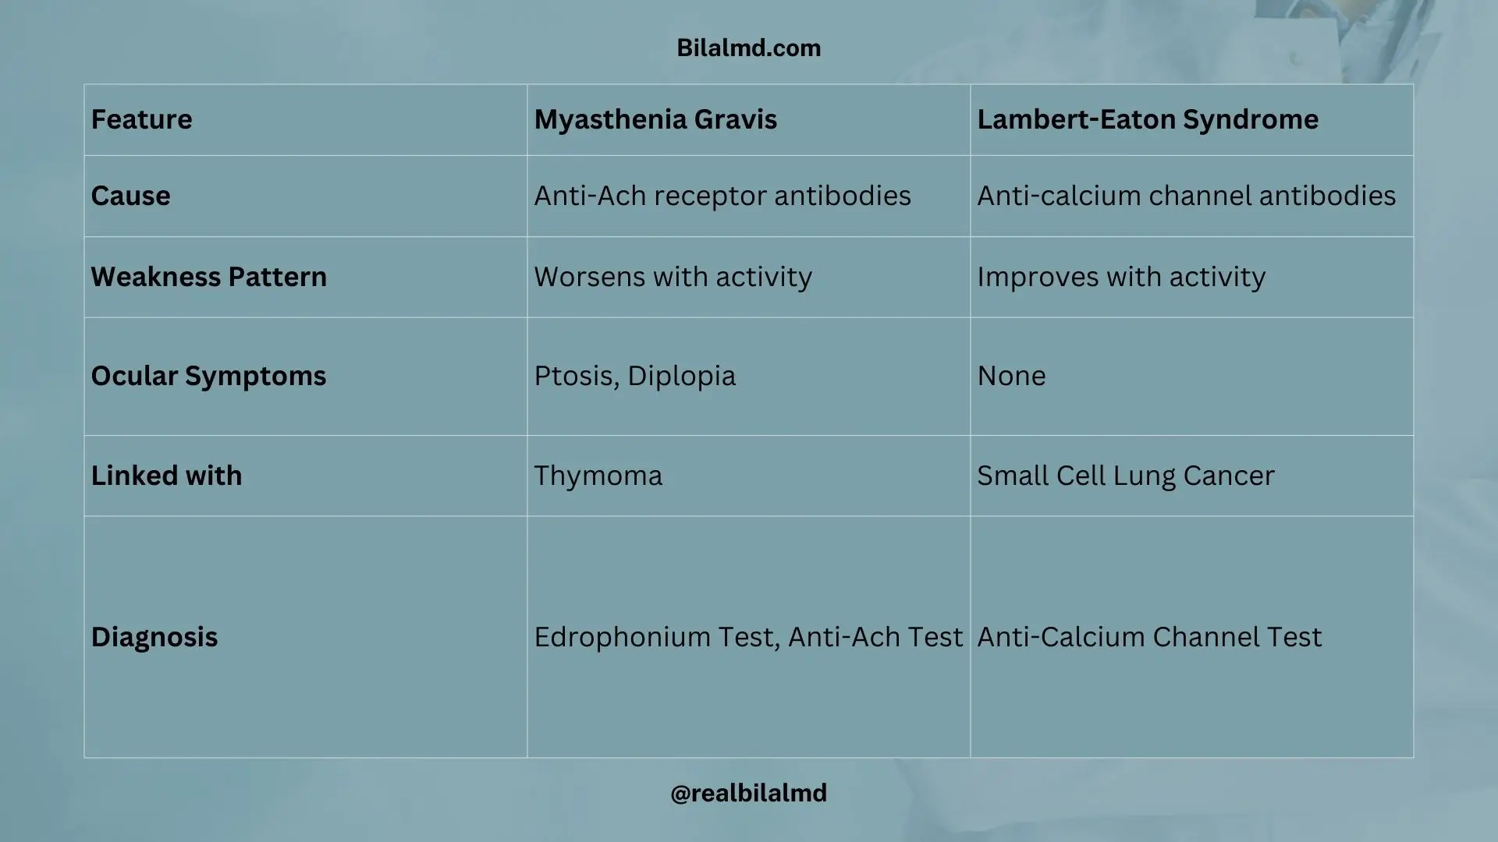Click the Anti-Calcium Channel Test cell
The image size is (1498, 842).
click(x=1149, y=637)
